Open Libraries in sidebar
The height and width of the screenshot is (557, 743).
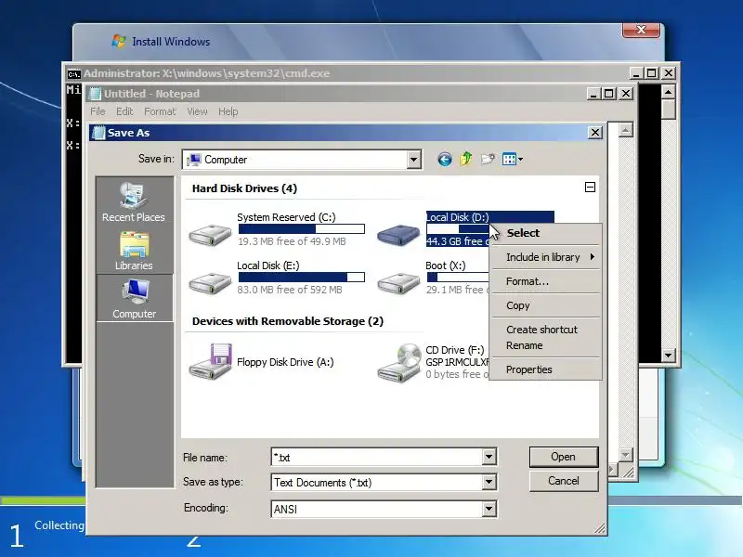(x=134, y=251)
